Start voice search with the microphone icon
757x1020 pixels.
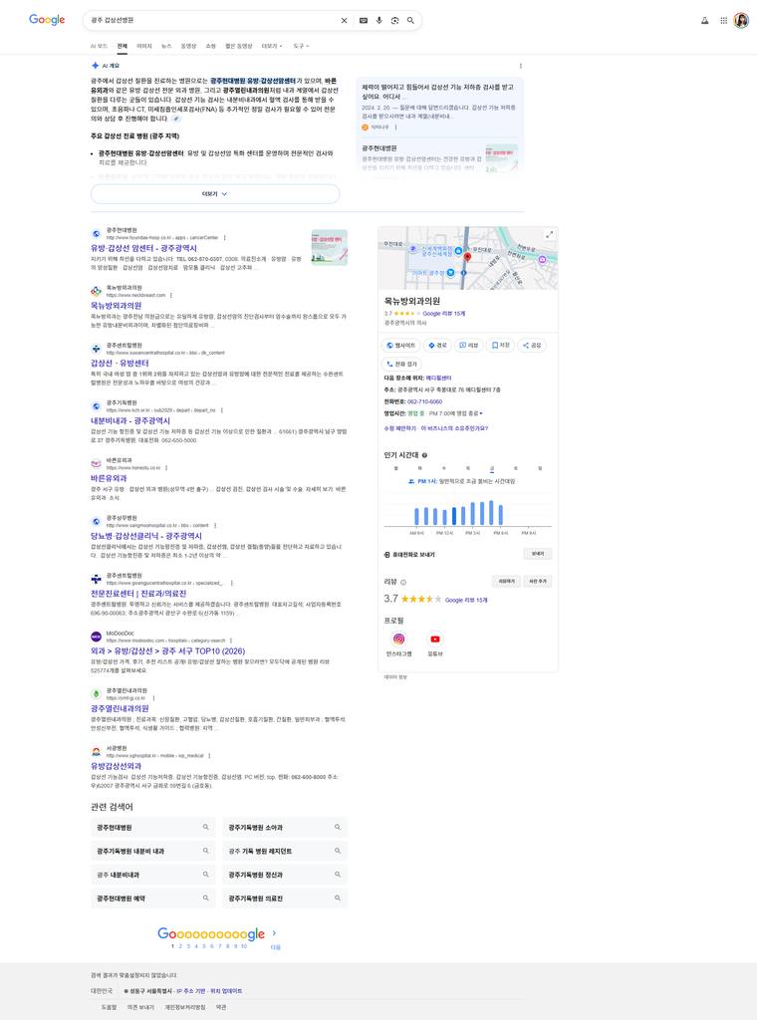[379, 21]
